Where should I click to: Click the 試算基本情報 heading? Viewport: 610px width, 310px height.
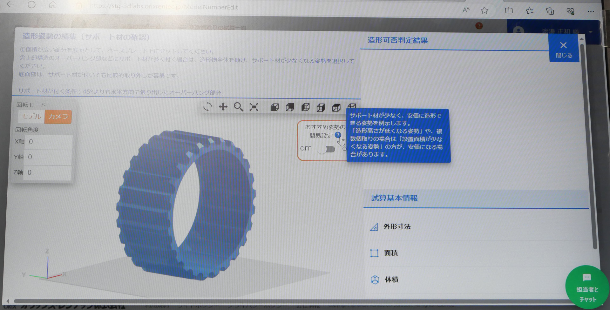394,198
